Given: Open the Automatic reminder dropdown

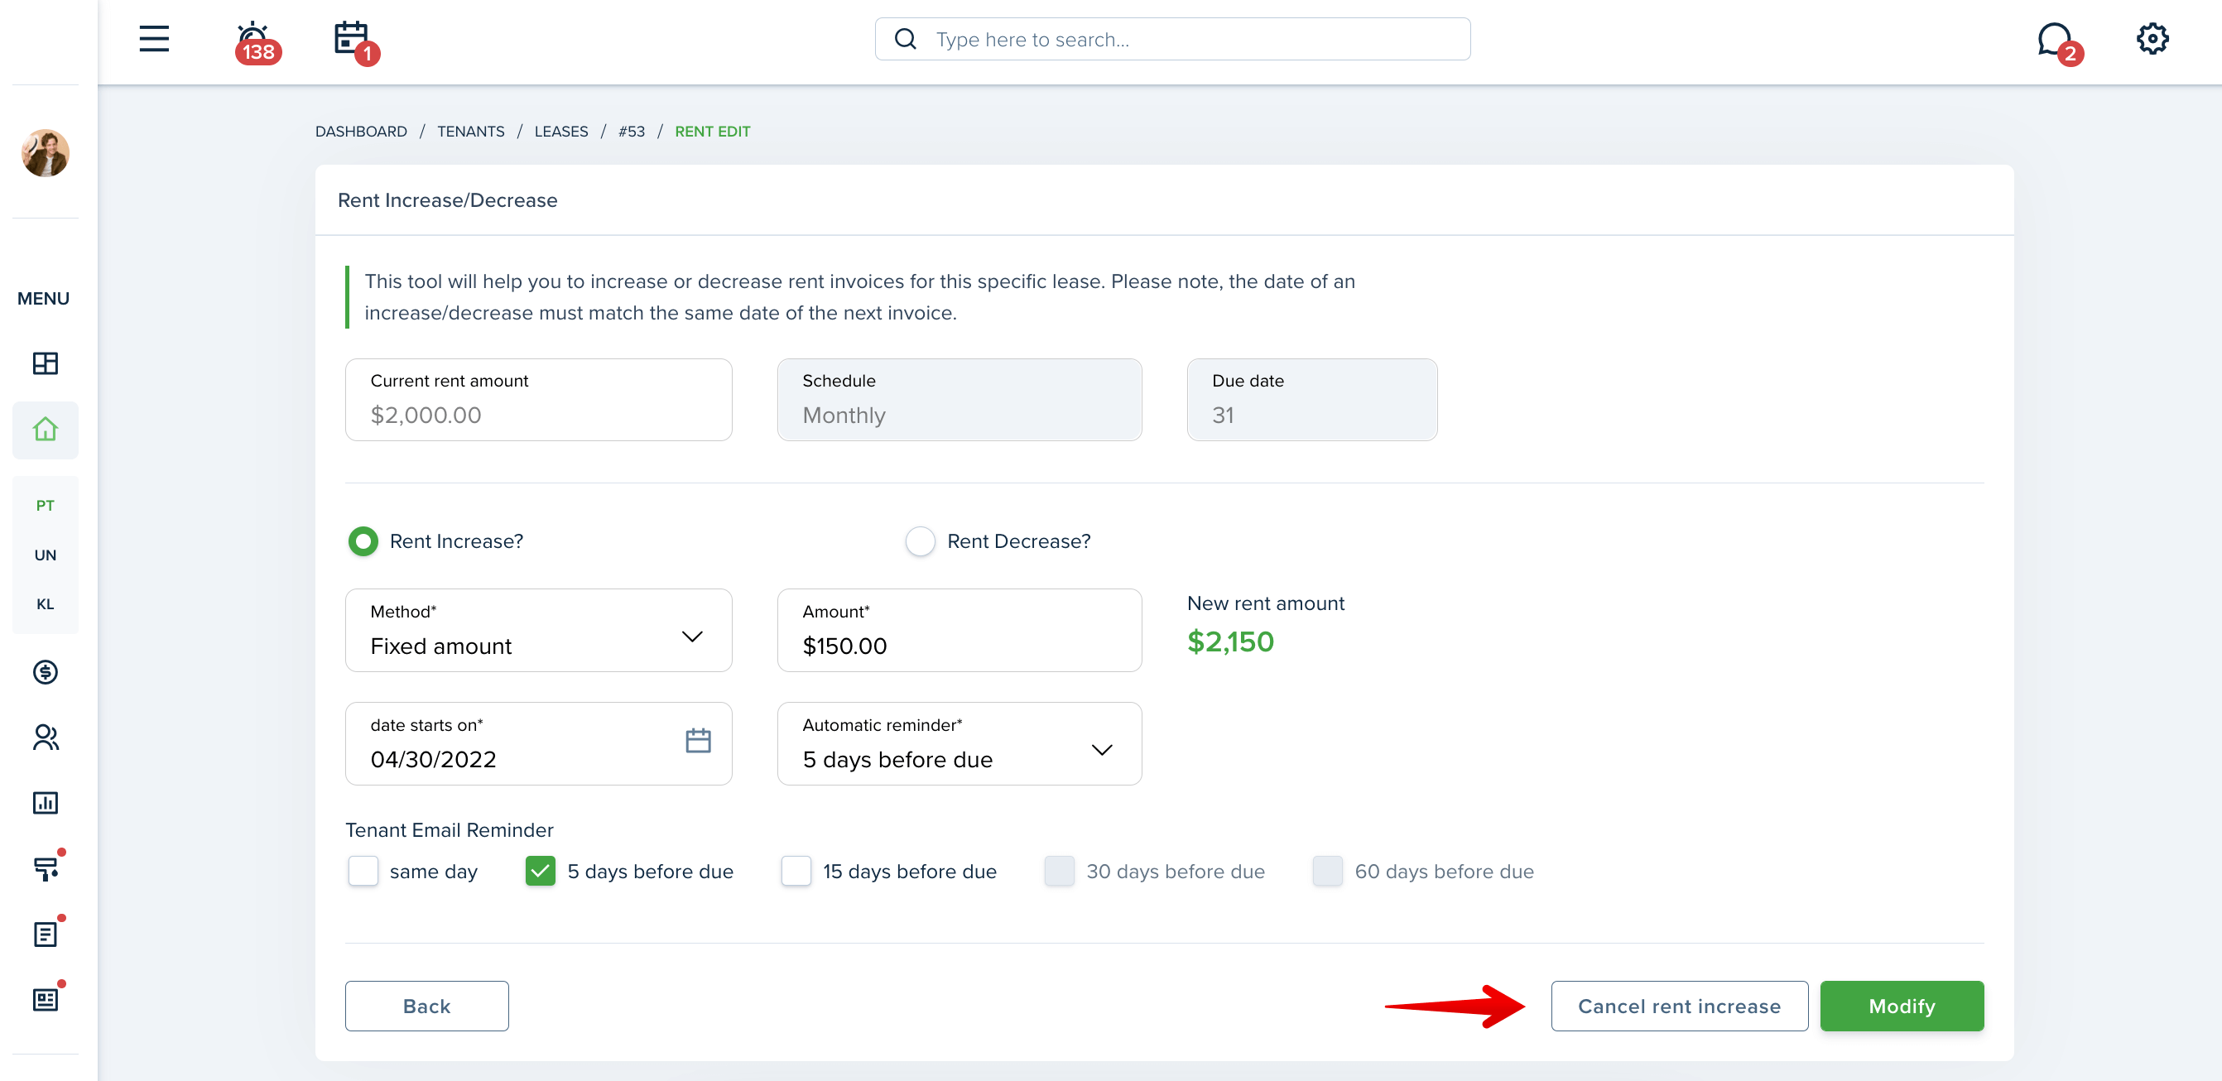Looking at the screenshot, I should [x=959, y=742].
